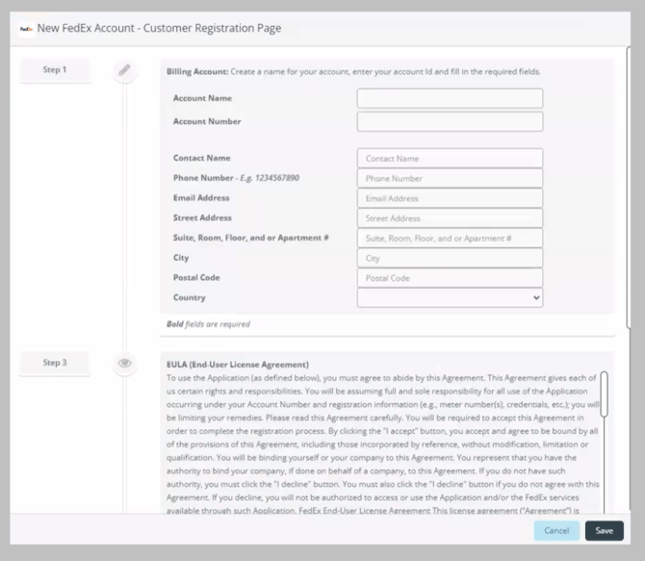Select the Step 1 tab
Image resolution: width=645 pixels, height=561 pixels.
tap(55, 70)
